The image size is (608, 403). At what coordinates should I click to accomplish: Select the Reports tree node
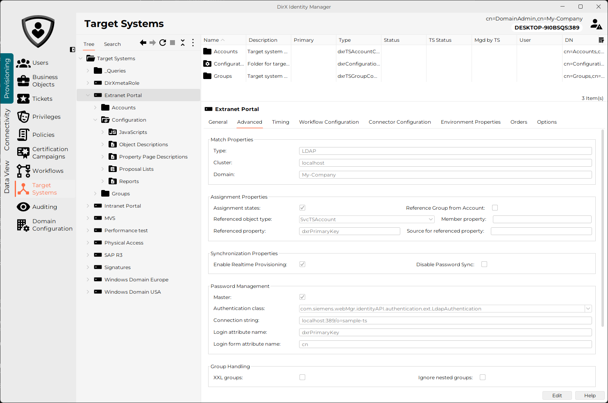pyautogui.click(x=129, y=181)
